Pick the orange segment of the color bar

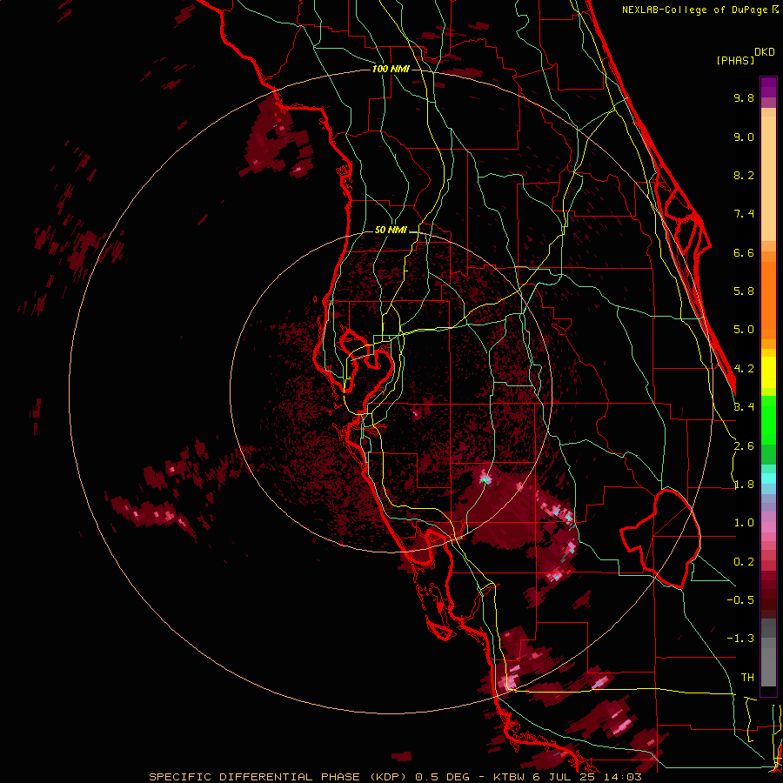768,295
